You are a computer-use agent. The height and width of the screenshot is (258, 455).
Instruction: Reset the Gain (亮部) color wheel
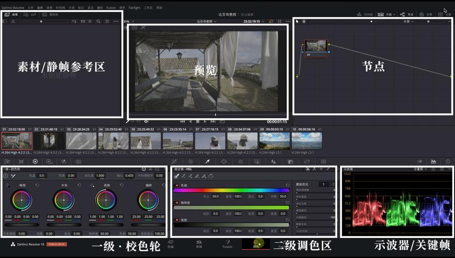[122, 185]
